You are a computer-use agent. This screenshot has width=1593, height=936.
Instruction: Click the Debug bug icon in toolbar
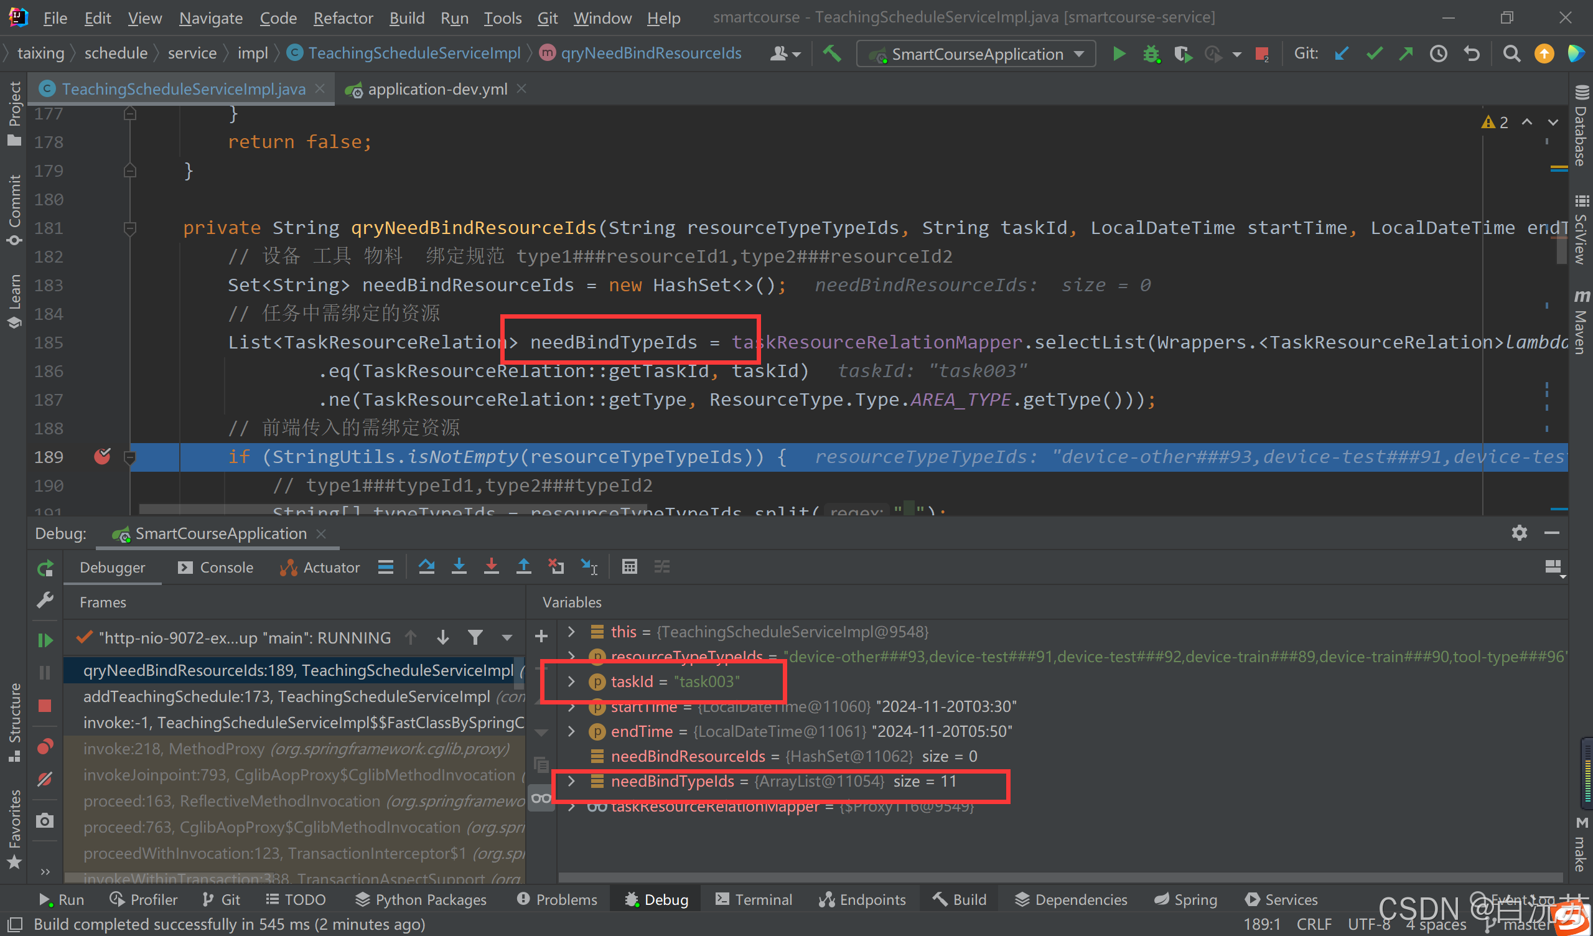coord(1152,54)
